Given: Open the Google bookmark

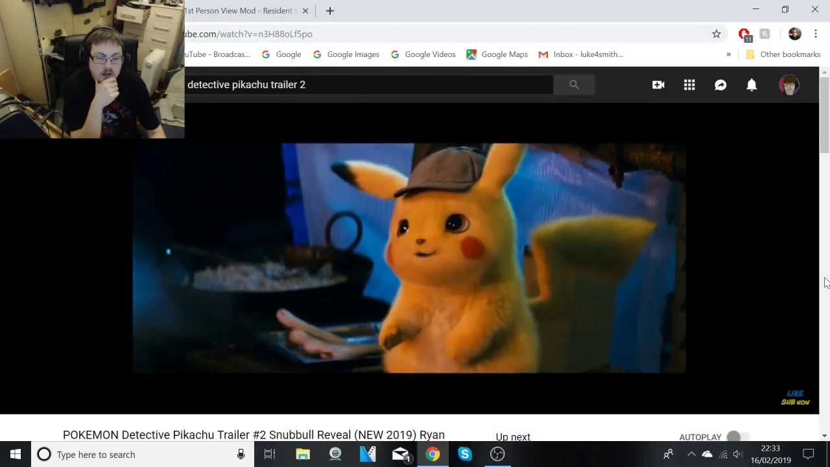Looking at the screenshot, I should coord(281,54).
